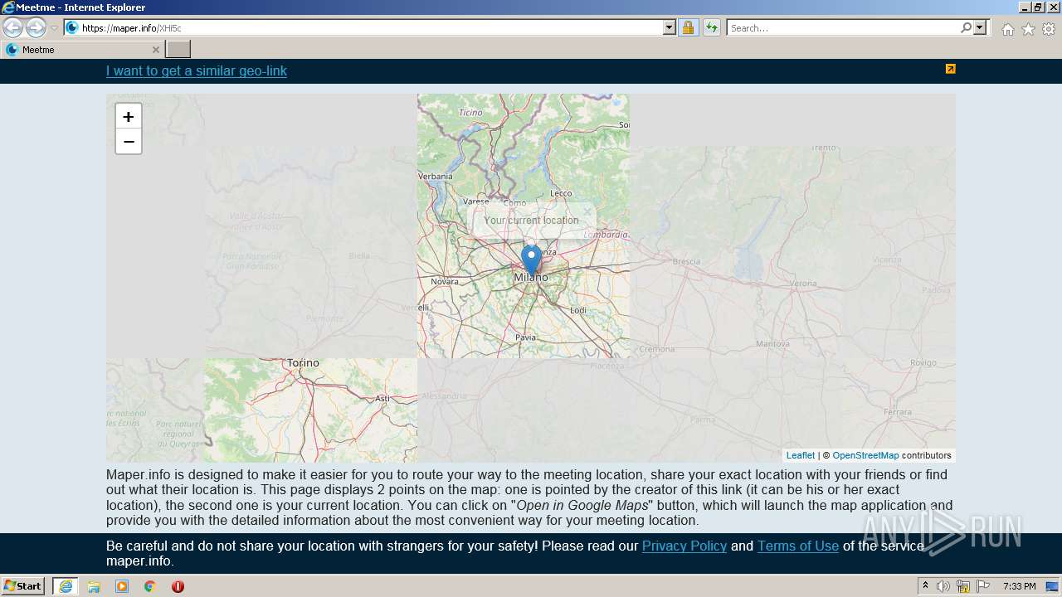Click the browser forward arrow
The height and width of the screenshot is (597, 1062).
36,27
